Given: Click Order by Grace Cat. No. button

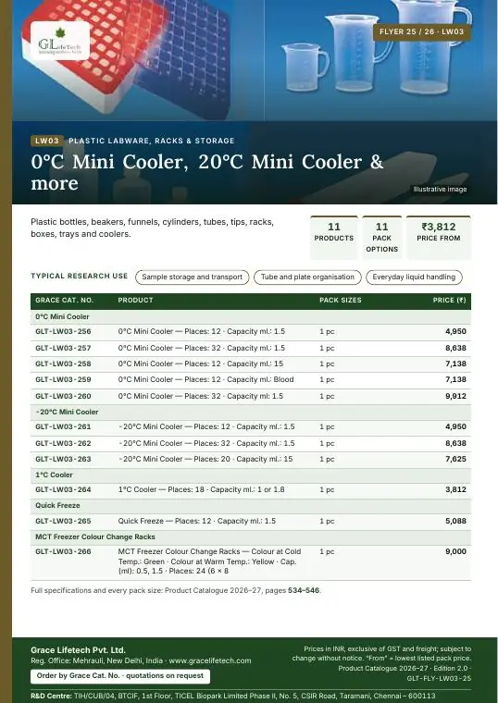Looking at the screenshot, I should pos(119,676).
